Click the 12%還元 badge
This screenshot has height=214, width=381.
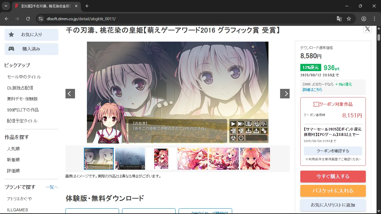311,67
